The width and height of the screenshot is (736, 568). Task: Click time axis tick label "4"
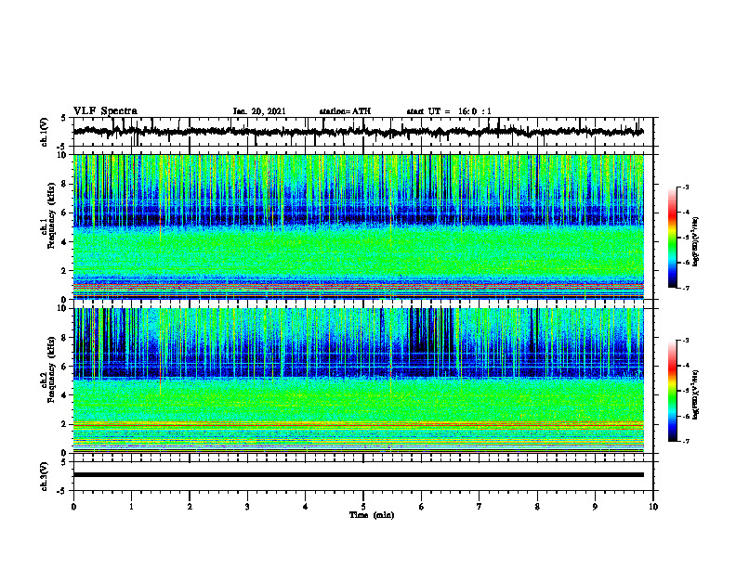coord(306,507)
